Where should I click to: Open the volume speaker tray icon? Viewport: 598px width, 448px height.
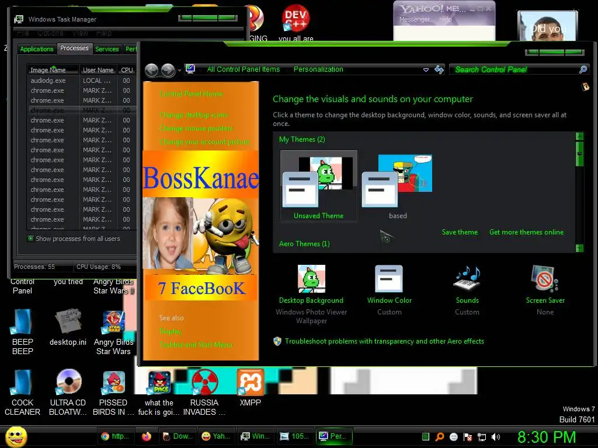[x=496, y=437]
